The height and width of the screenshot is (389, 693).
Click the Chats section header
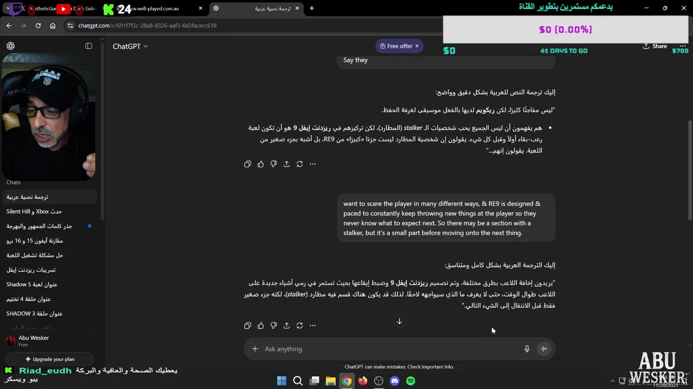(x=14, y=183)
